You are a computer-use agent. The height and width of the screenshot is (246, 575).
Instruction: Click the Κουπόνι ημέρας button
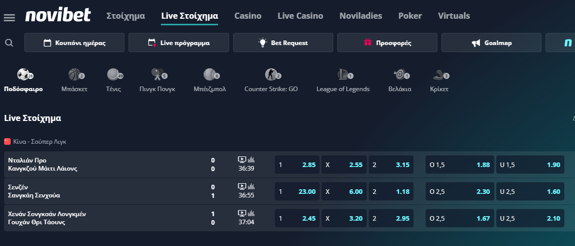(74, 43)
